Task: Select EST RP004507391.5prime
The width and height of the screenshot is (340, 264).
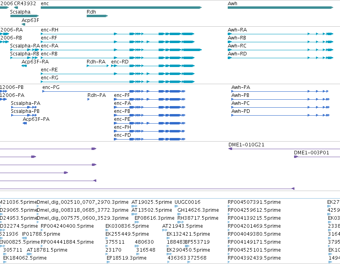Action: (254, 202)
